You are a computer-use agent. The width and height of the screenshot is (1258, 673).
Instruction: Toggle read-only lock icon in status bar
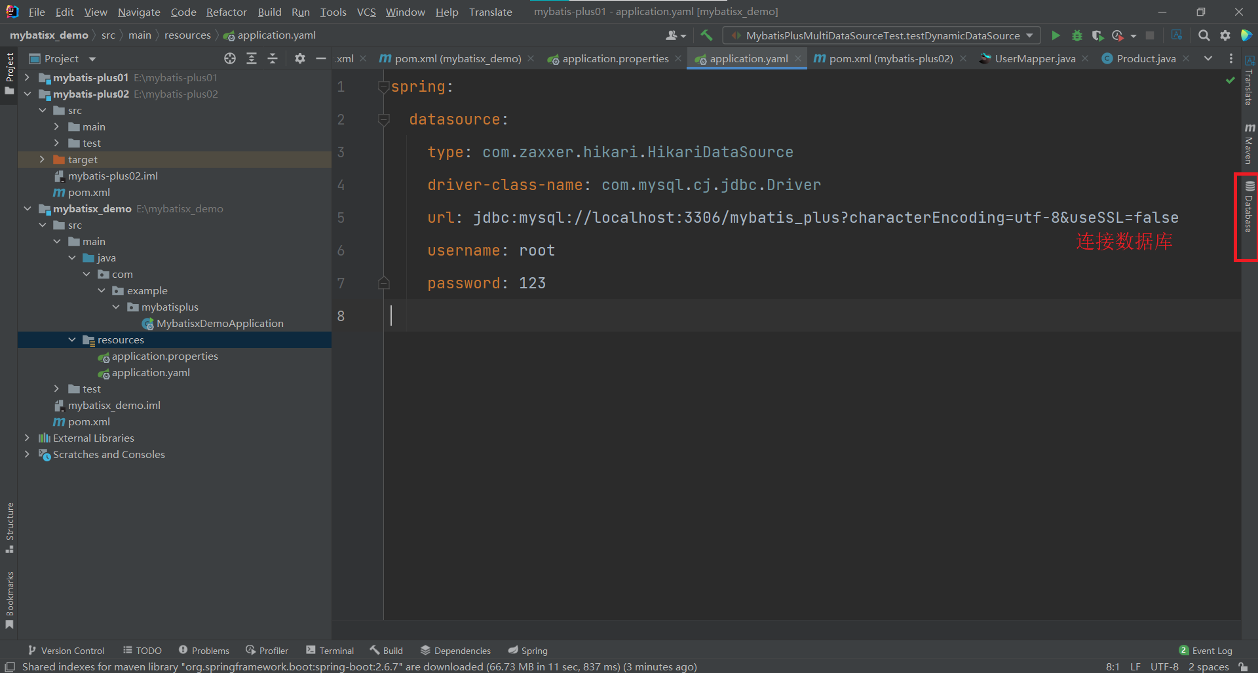(x=1243, y=666)
